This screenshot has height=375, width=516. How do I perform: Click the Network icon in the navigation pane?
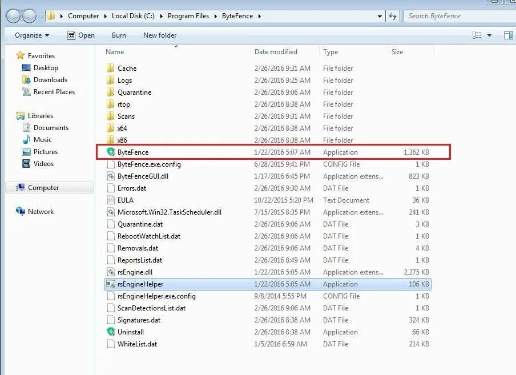click(x=21, y=211)
